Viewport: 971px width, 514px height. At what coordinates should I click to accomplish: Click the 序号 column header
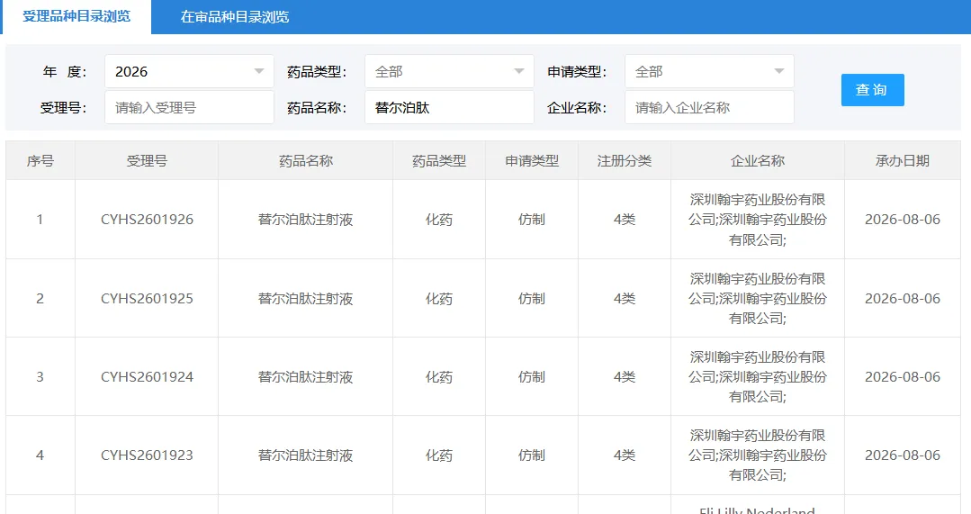(x=40, y=161)
